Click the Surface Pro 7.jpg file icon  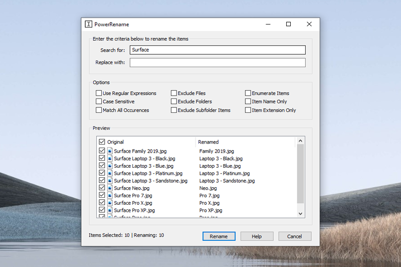point(110,195)
